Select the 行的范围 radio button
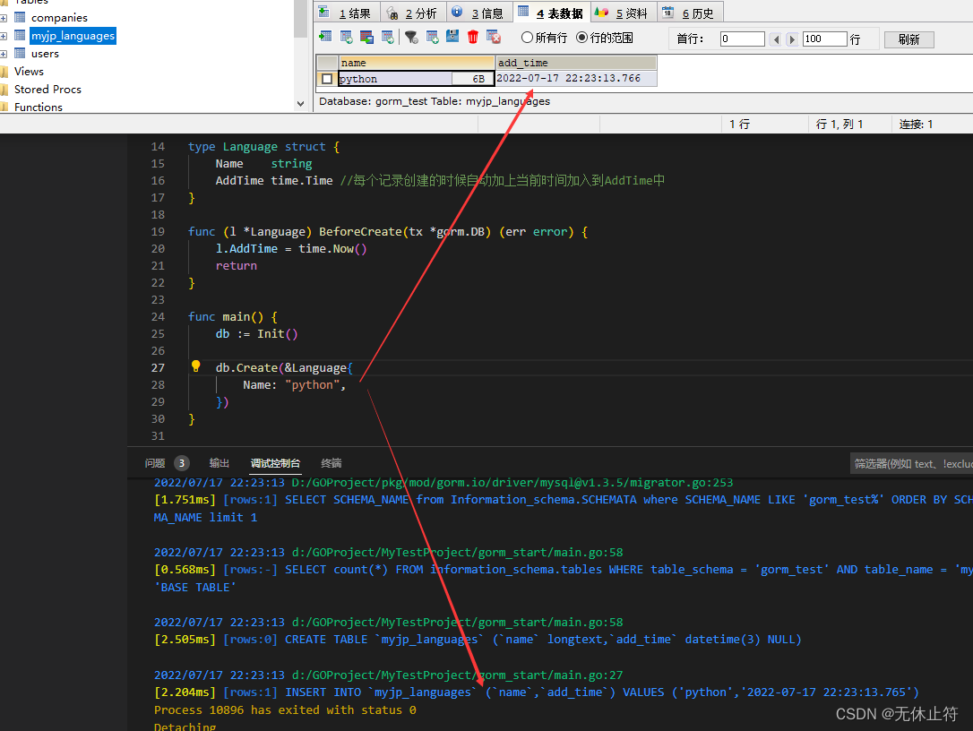973x731 pixels. click(x=581, y=38)
